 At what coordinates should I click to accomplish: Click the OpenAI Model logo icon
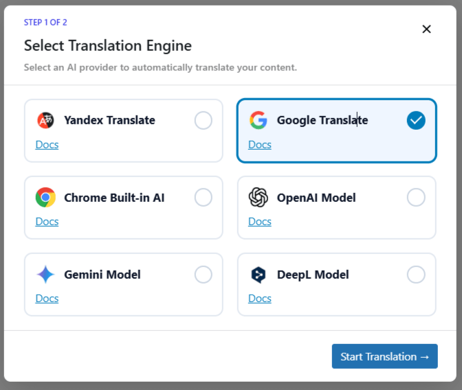(258, 198)
